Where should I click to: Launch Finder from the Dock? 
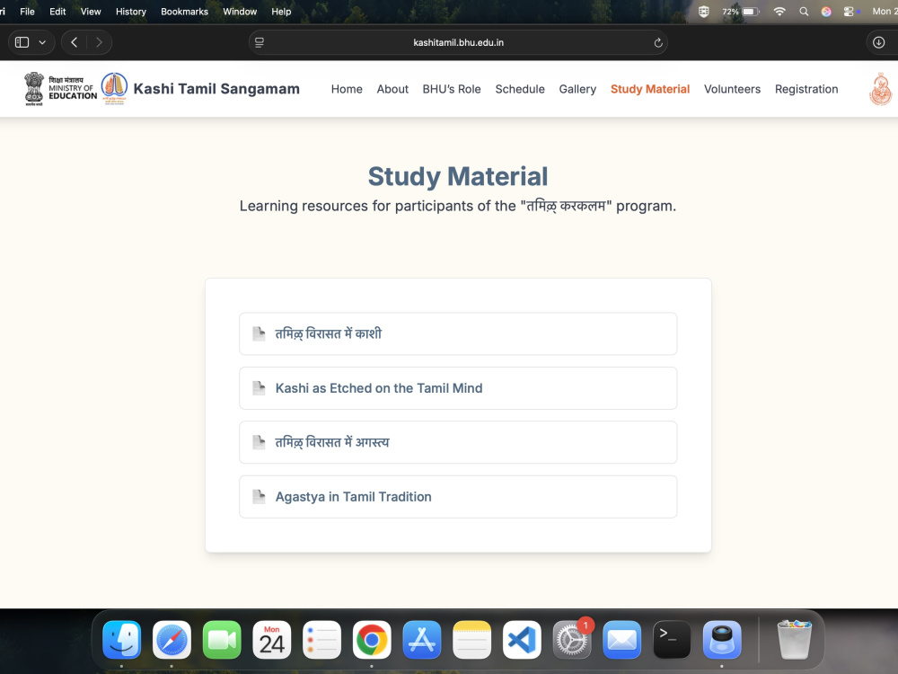(x=122, y=640)
